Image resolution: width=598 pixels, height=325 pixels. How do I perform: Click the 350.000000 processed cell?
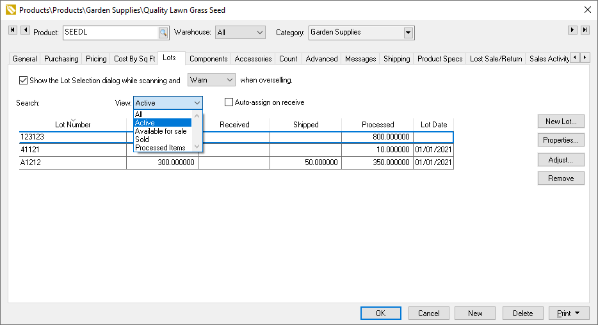point(378,162)
